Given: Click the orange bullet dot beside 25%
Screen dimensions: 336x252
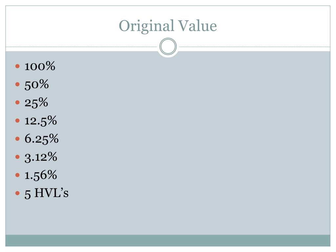Looking at the screenshot, I should coord(18,103).
